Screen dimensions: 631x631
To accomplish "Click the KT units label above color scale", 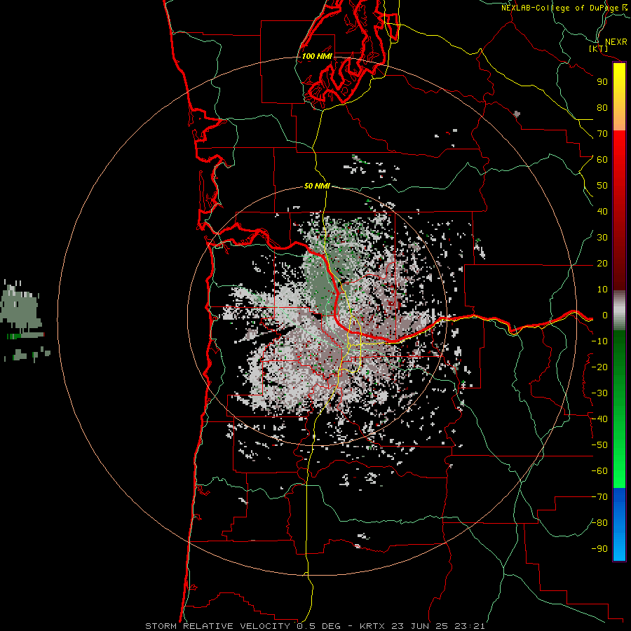I will 599,48.
